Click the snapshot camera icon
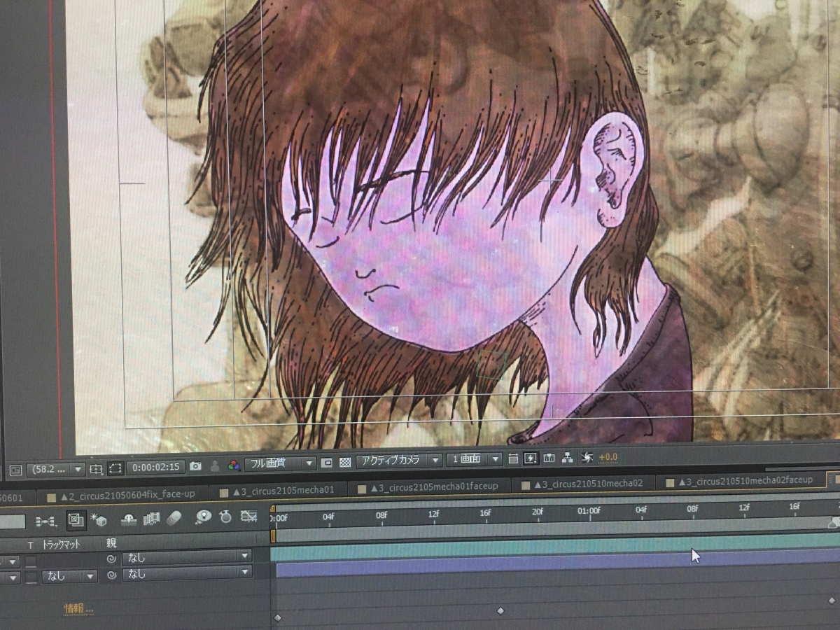 pyautogui.click(x=195, y=466)
